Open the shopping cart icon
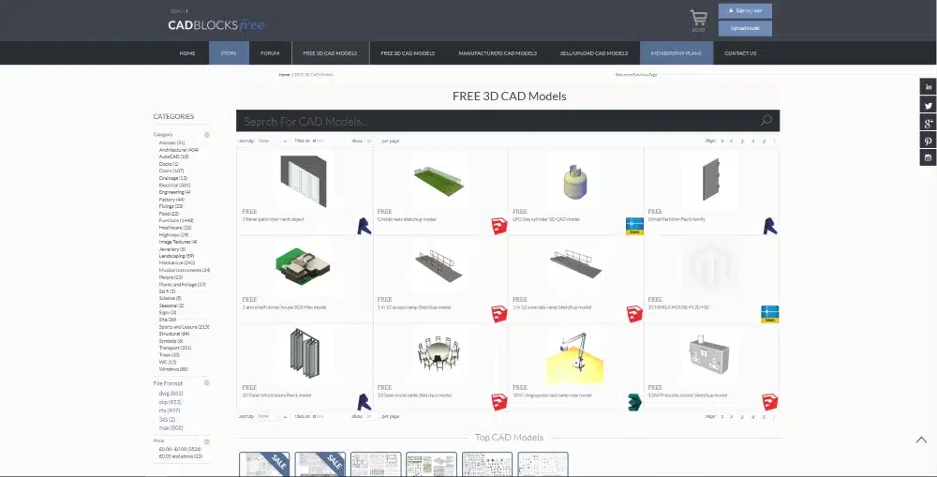 click(698, 17)
